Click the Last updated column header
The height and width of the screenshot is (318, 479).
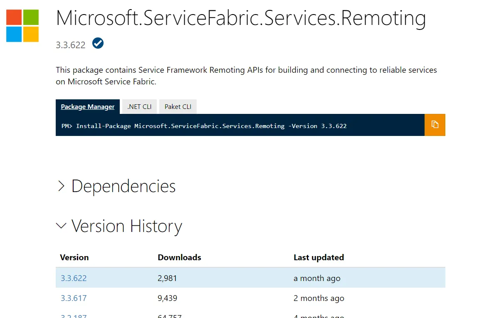coord(319,257)
